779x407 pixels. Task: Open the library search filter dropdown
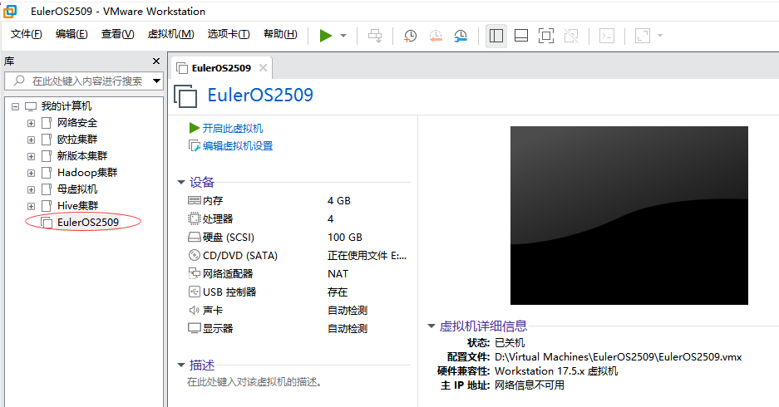coord(157,81)
